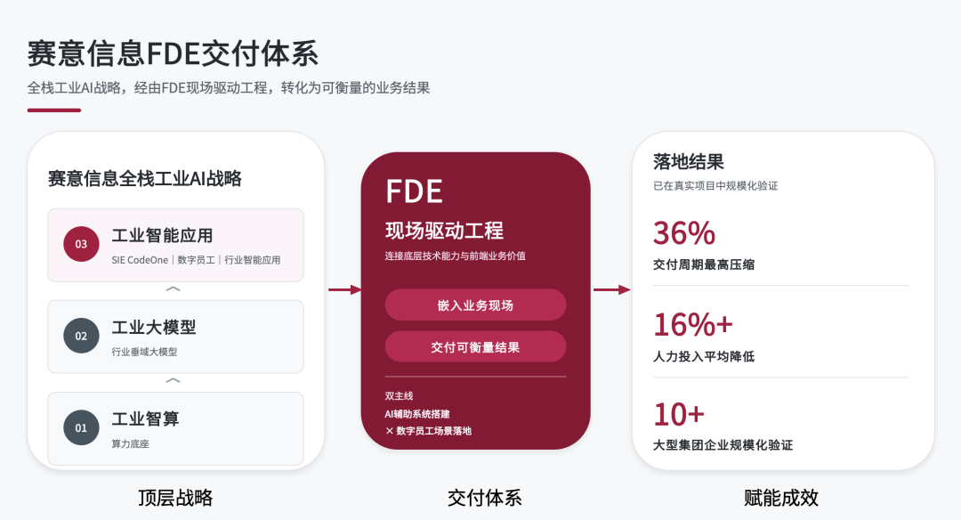The width and height of the screenshot is (961, 520).
Task: Click the red underline bar below subtitle
Action: coord(54,110)
